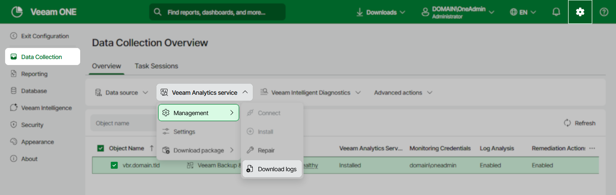
Task: Collapse the Veeam Analytics service dropdown
Action: 245,92
